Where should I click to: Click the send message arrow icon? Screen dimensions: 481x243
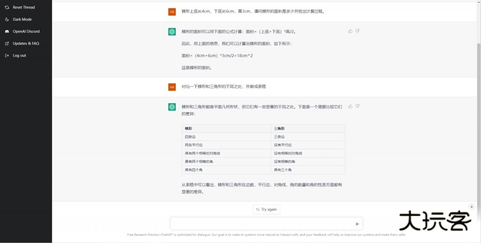pos(357,224)
